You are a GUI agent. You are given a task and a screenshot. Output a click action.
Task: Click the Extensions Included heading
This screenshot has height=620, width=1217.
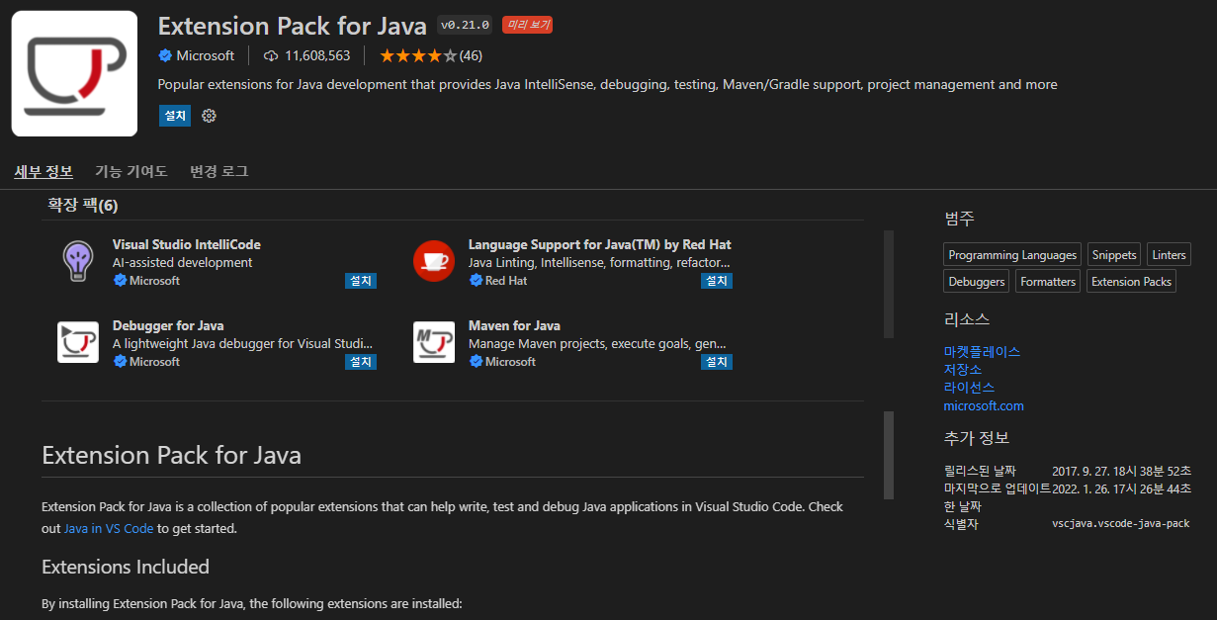(126, 567)
